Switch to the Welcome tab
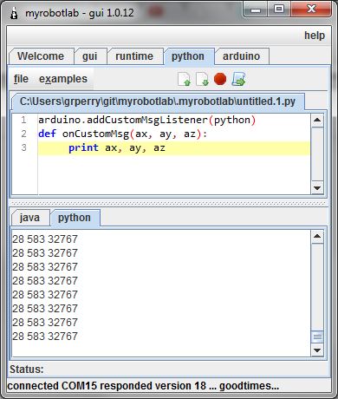The height and width of the screenshot is (399, 338). coord(41,56)
